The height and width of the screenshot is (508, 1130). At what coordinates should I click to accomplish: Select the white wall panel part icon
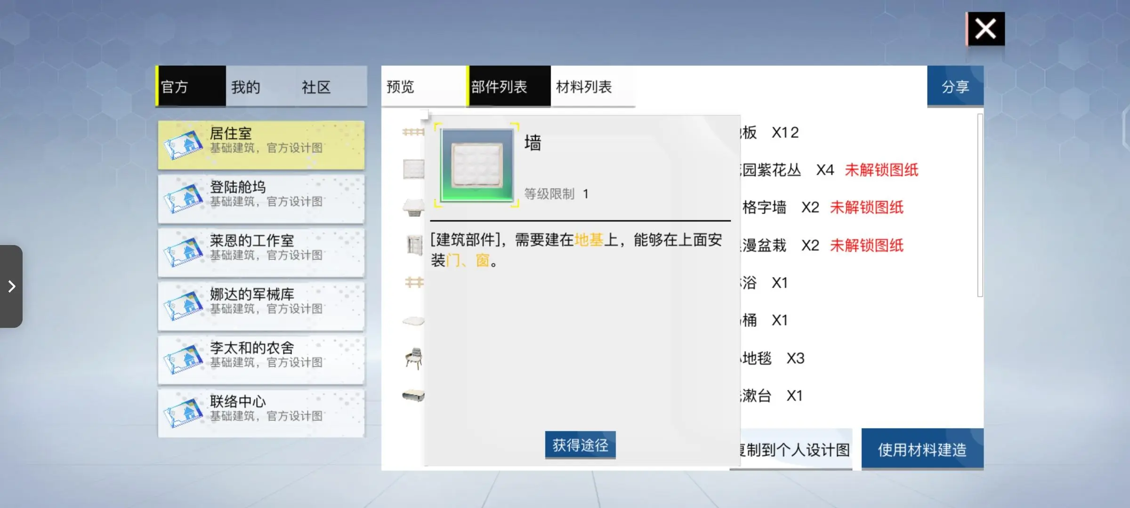[x=413, y=169]
